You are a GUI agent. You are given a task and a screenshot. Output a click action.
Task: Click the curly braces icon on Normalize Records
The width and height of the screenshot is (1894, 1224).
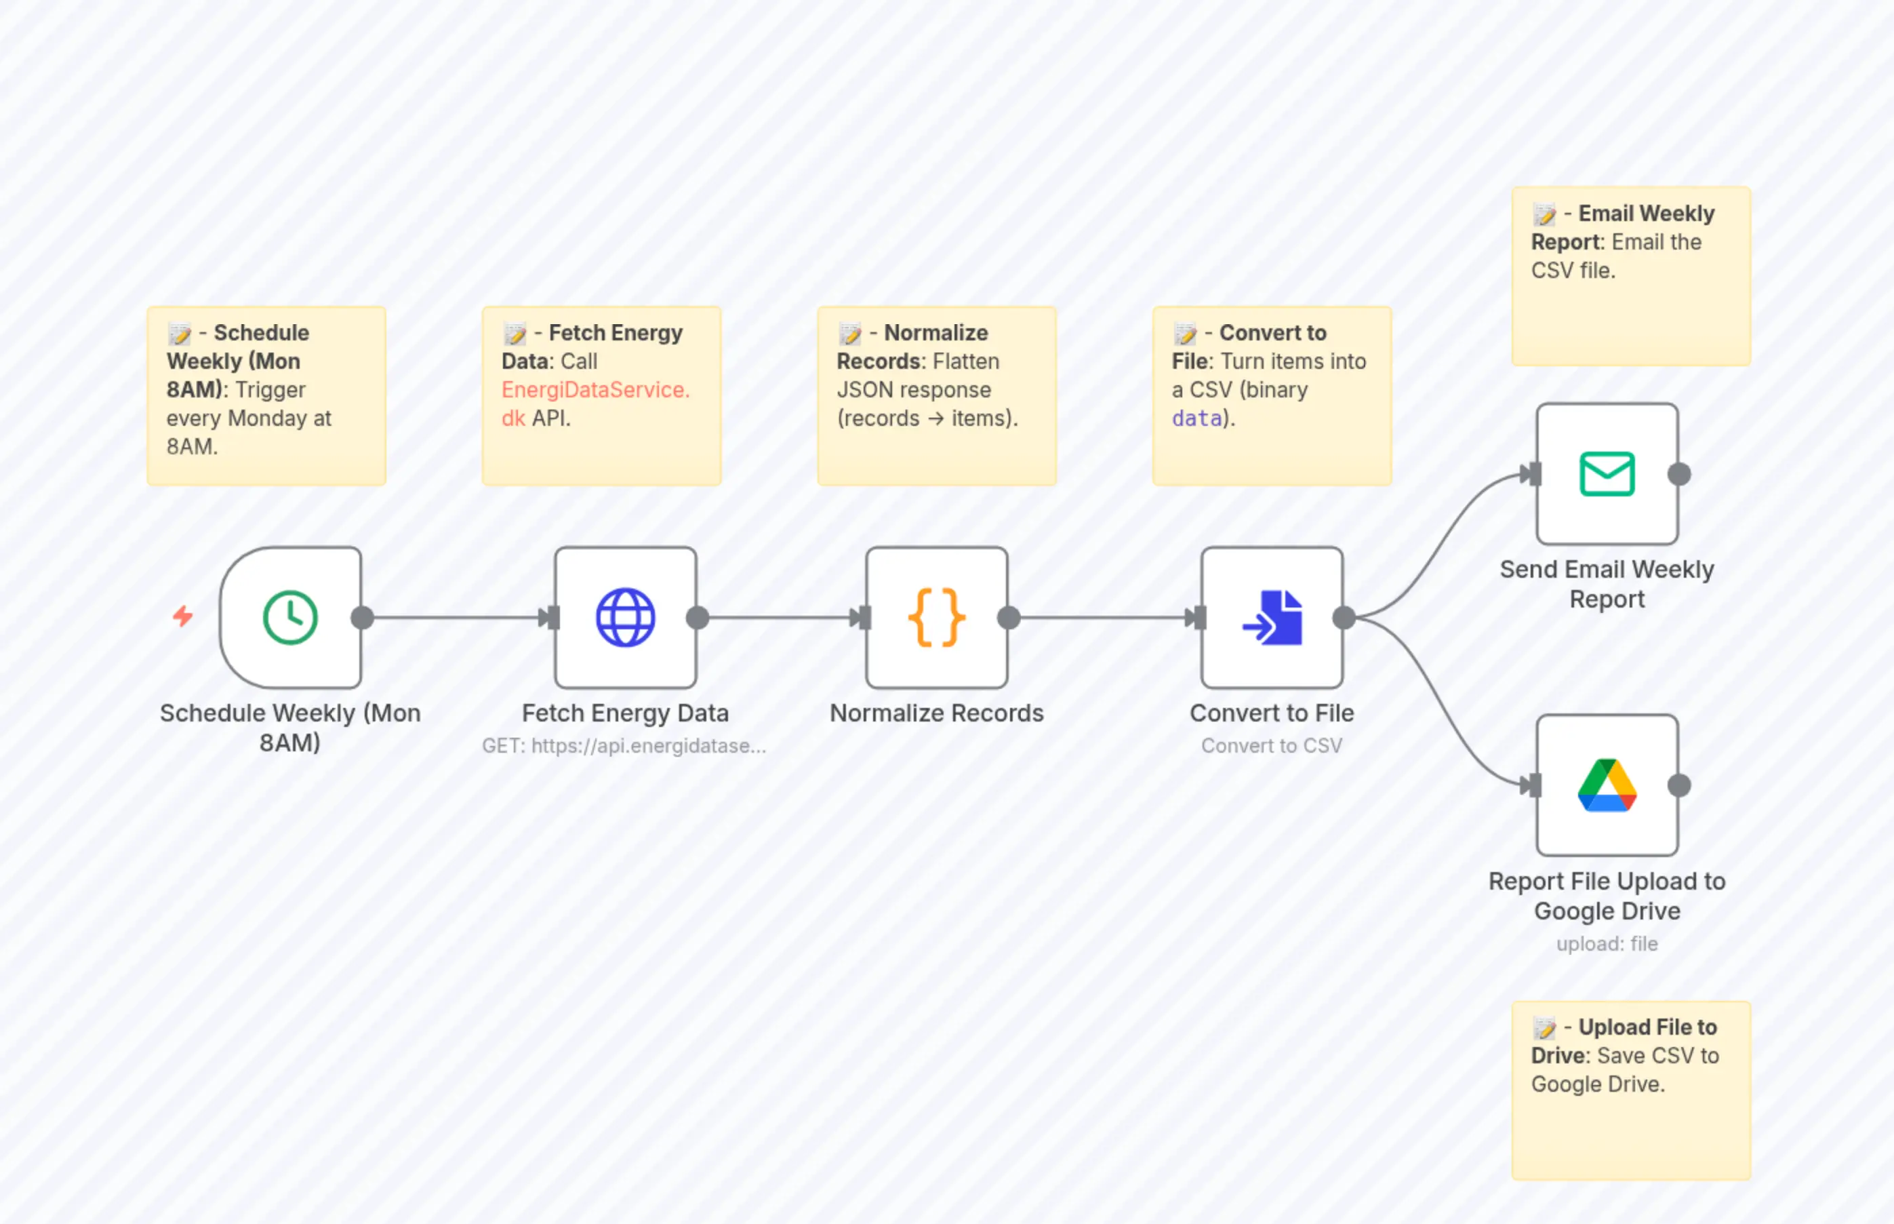click(938, 618)
